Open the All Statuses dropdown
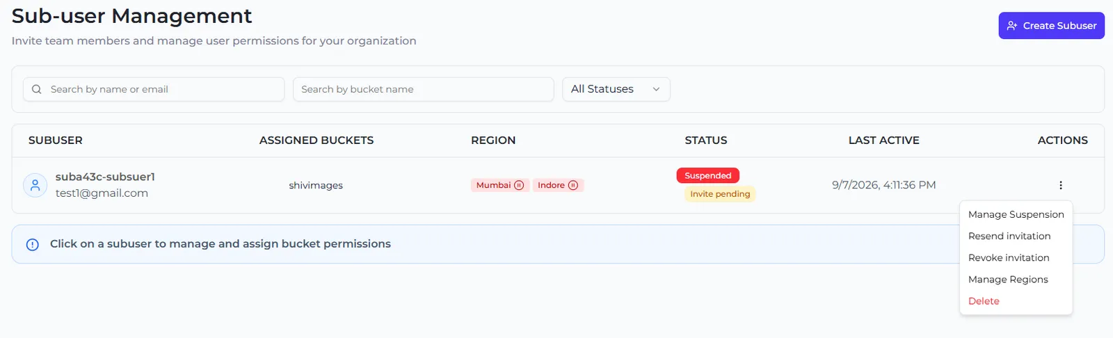Image resolution: width=1113 pixels, height=338 pixels. coord(616,89)
